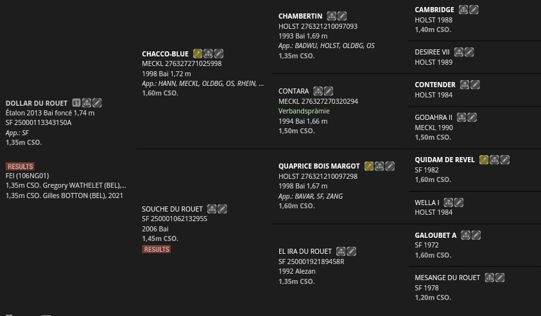Click edit pencil icon for EL IRA DU ROUET

point(351,251)
